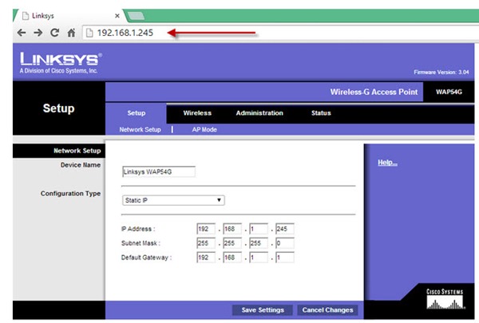
Task: Close the Linksys browser tab
Action: [x=117, y=16]
